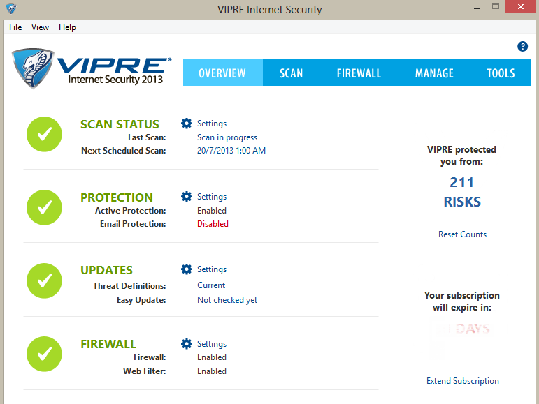Click Active Protection Enabled status text

212,211
